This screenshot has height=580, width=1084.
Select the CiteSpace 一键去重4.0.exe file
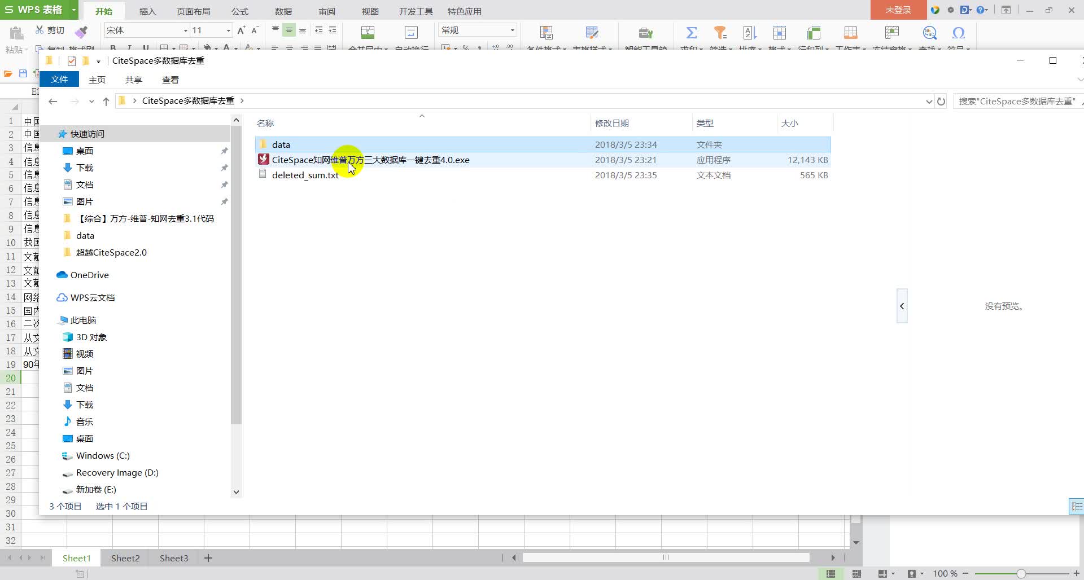543,160
